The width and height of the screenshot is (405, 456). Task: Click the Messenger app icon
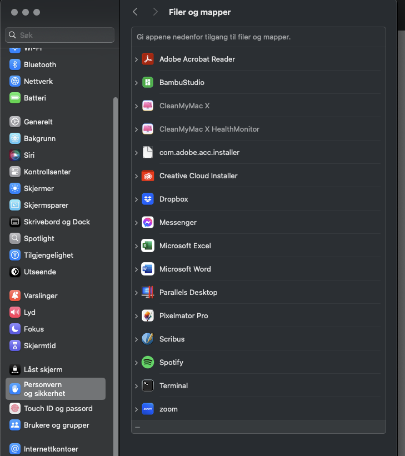coord(148,222)
